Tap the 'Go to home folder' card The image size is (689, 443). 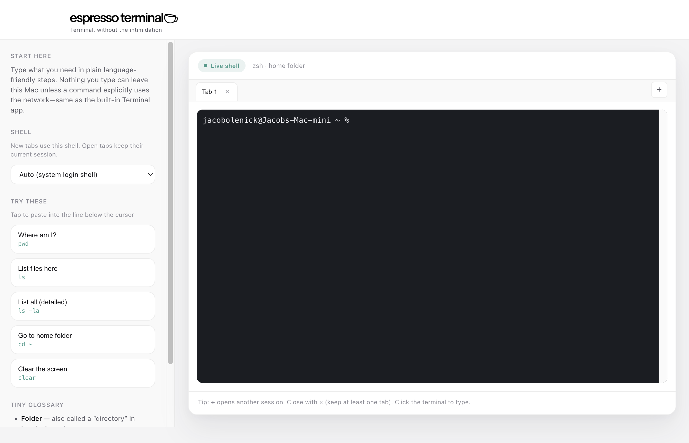(x=83, y=340)
